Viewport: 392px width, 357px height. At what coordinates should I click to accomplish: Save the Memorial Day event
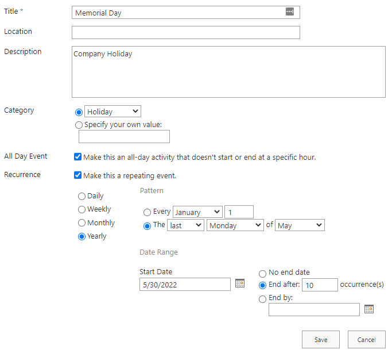coord(321,340)
